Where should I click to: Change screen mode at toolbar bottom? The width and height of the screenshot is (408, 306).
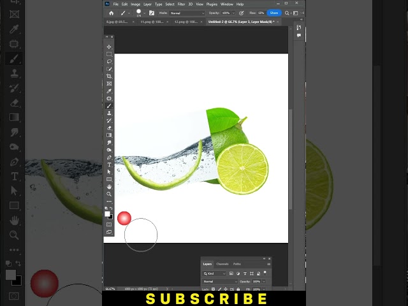(109, 232)
